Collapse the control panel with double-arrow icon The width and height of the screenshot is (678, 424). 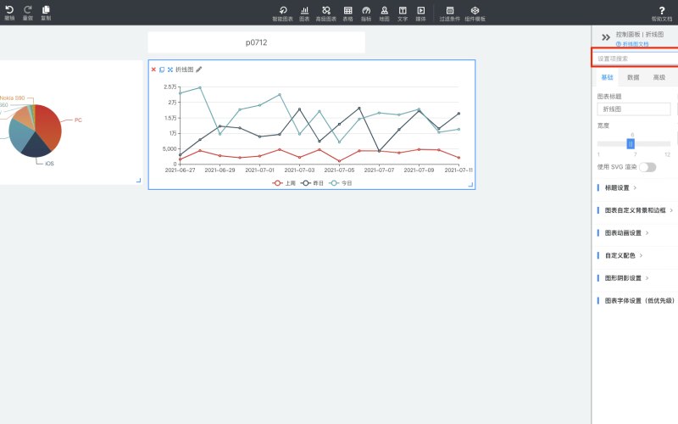(606, 37)
